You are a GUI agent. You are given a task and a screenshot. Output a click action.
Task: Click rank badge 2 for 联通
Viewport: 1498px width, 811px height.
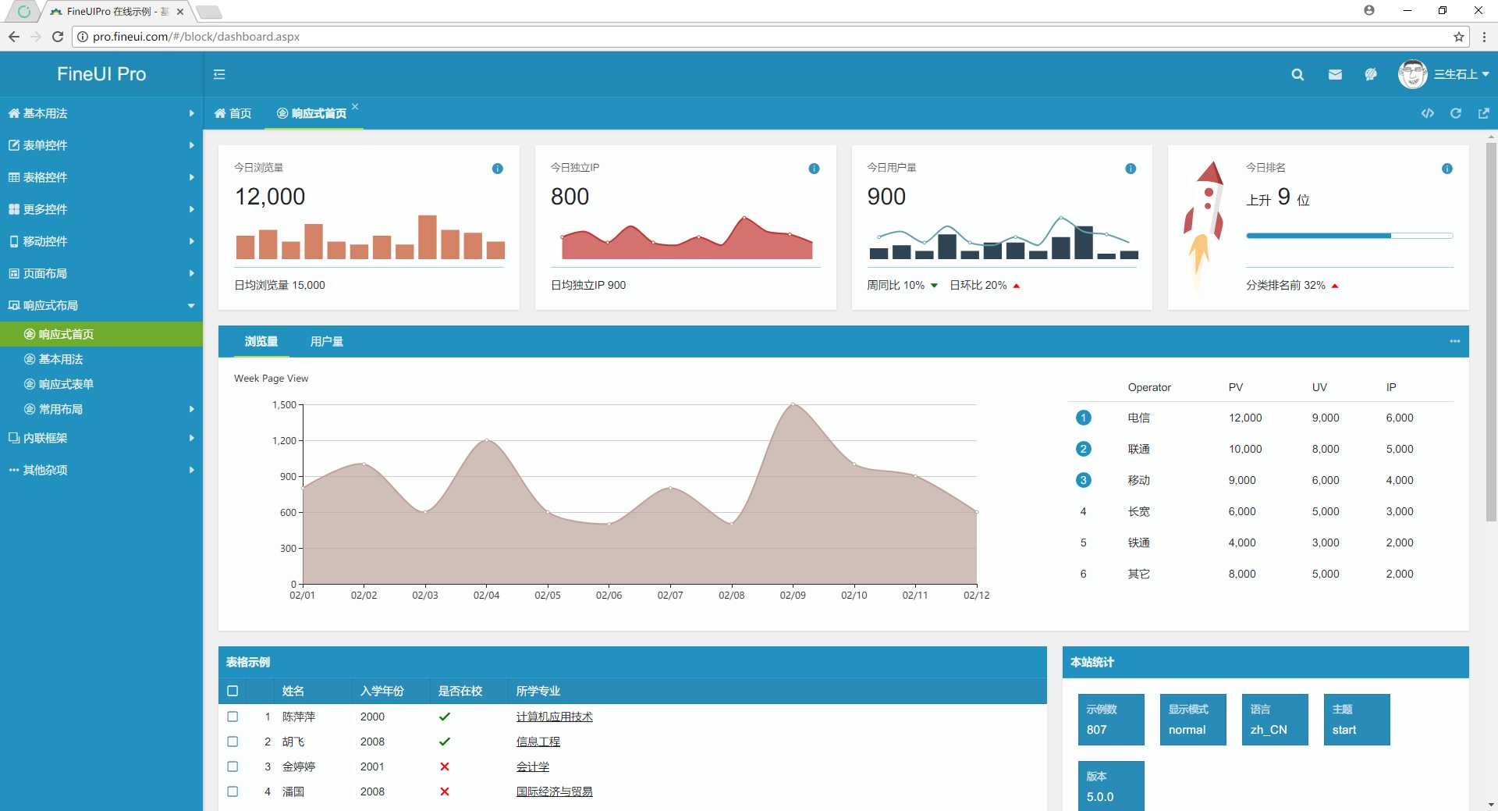[x=1083, y=449]
